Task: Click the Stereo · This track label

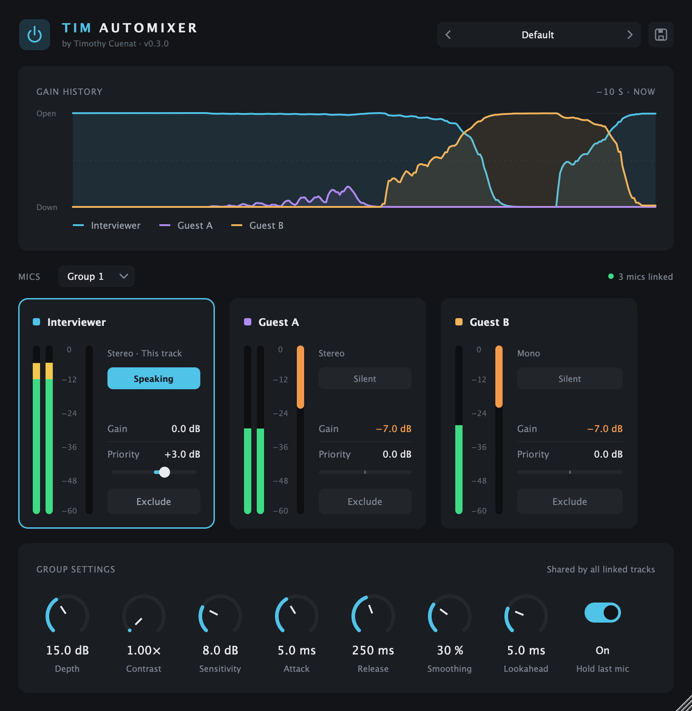Action: click(144, 353)
